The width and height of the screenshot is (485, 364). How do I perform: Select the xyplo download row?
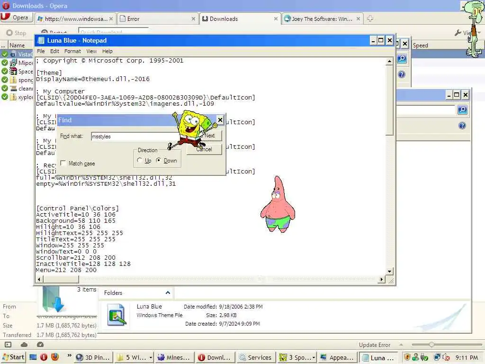coord(18,97)
